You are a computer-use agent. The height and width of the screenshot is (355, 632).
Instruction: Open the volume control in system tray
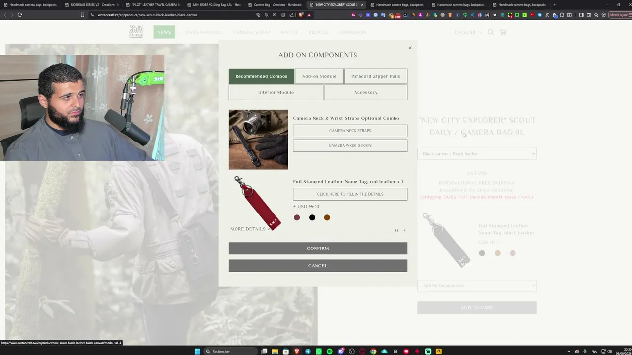[610, 351]
